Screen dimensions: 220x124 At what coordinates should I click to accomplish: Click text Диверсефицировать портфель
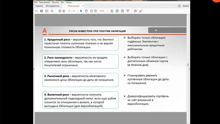[x=148, y=100]
